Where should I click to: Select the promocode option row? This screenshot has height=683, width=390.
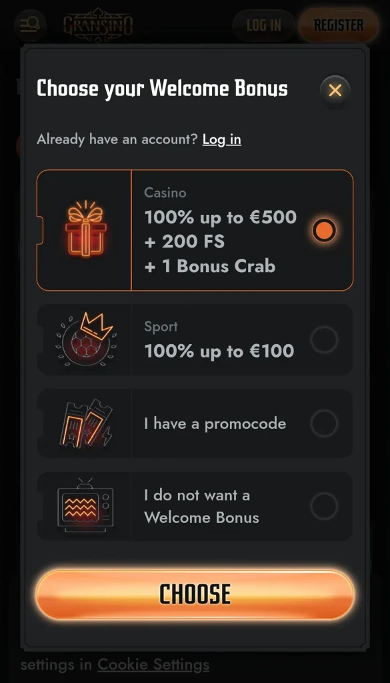195,423
